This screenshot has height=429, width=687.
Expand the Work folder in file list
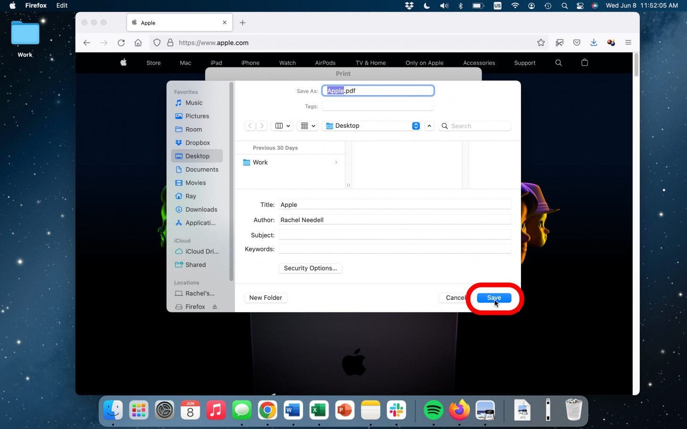pyautogui.click(x=336, y=162)
